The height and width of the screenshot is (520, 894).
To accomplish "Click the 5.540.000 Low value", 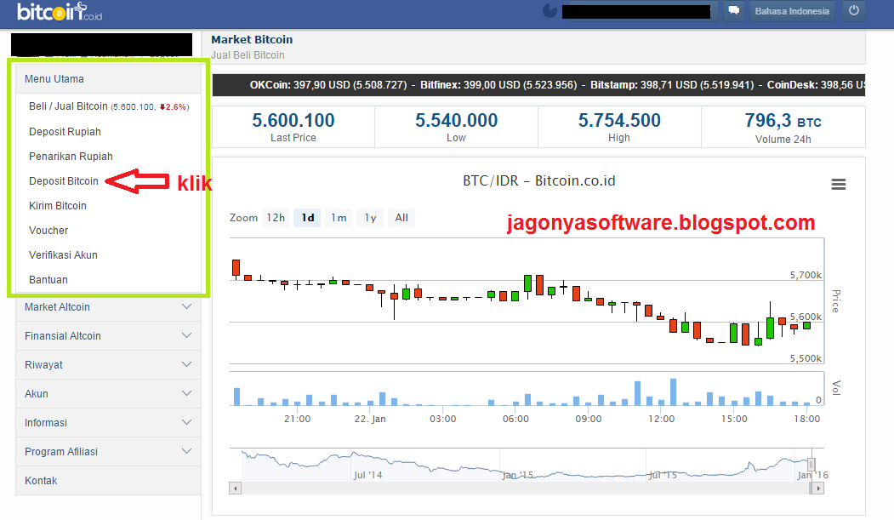I will click(x=456, y=120).
